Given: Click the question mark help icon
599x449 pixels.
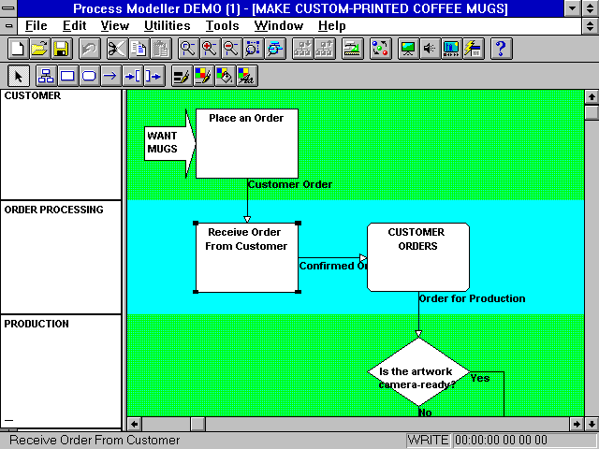Looking at the screenshot, I should (500, 49).
